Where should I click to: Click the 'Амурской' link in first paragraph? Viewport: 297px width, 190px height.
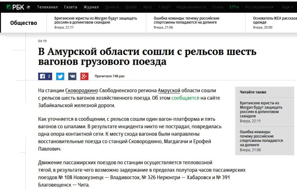pos(169,90)
